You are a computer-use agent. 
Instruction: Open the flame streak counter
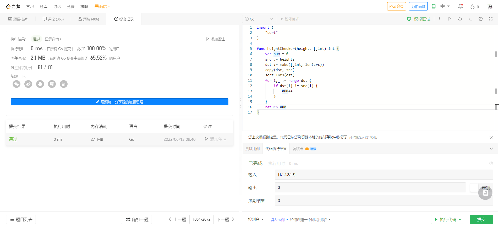coord(474,7)
